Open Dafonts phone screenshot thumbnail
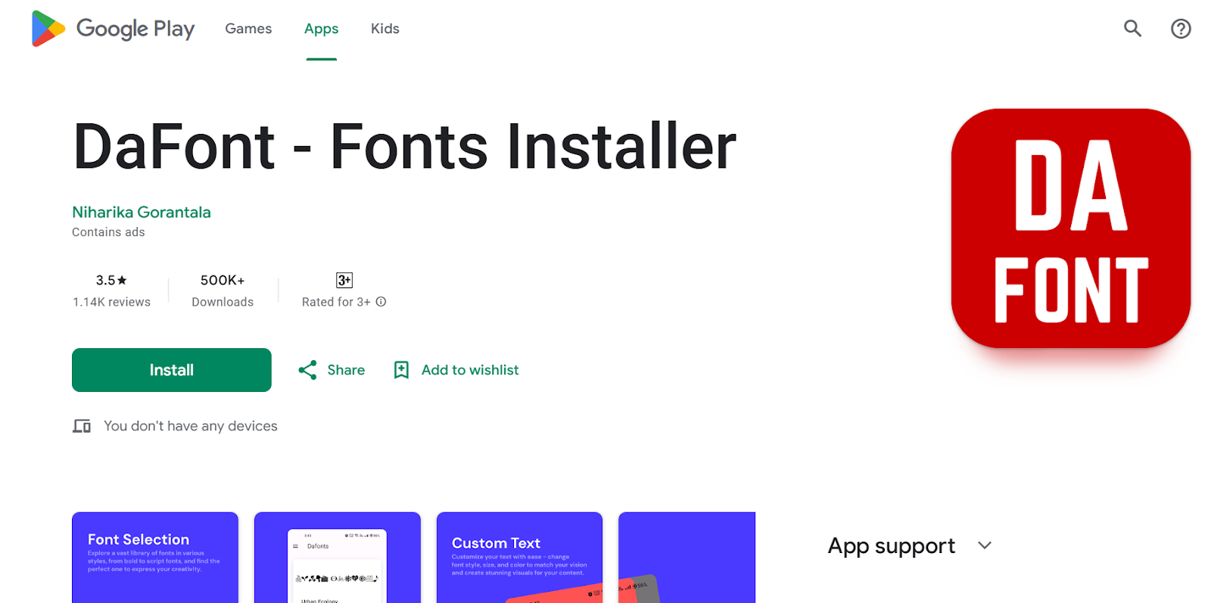The height and width of the screenshot is (603, 1211). pos(338,558)
